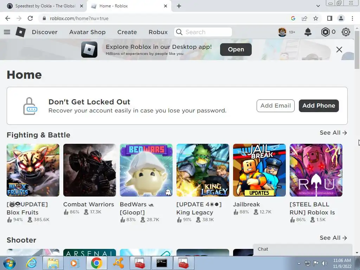This screenshot has width=360, height=270.
Task: Click the share page icon
Action: coord(304,18)
